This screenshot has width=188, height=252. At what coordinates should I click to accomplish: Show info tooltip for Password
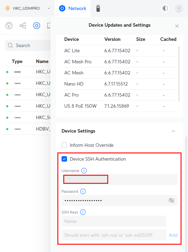pos(83,191)
